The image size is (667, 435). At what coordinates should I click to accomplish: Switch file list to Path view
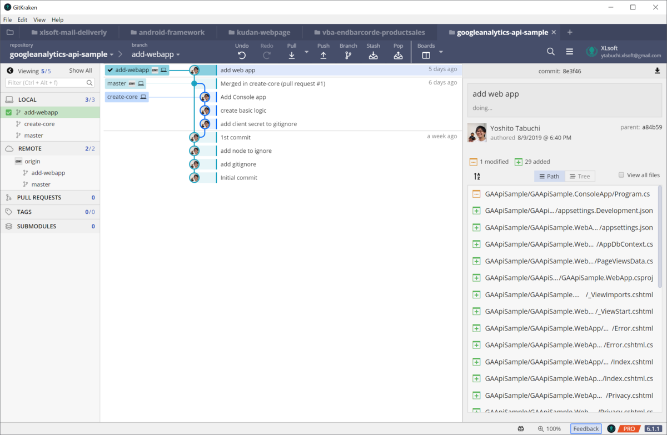[x=549, y=176]
